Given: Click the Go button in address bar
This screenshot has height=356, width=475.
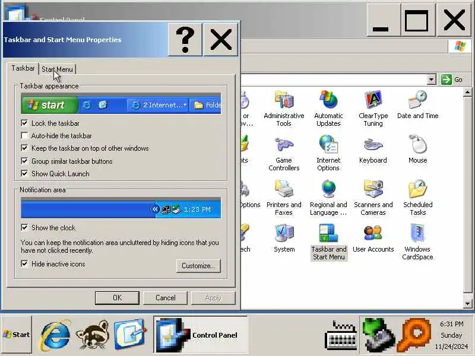Looking at the screenshot, I should [452, 80].
